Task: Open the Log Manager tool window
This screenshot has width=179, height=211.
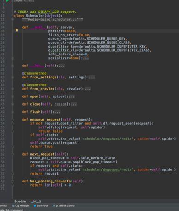Action: [x=20, y=206]
